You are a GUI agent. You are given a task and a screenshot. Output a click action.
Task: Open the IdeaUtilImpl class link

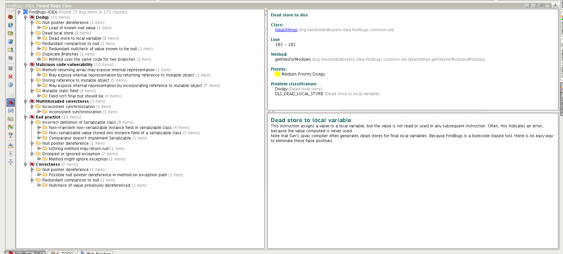pyautogui.click(x=286, y=30)
